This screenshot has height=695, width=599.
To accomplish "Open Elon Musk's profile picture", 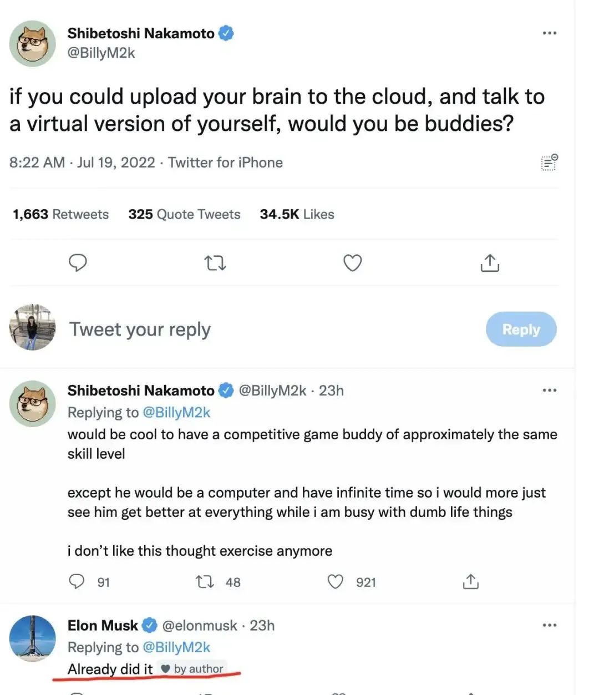I will pos(33,638).
